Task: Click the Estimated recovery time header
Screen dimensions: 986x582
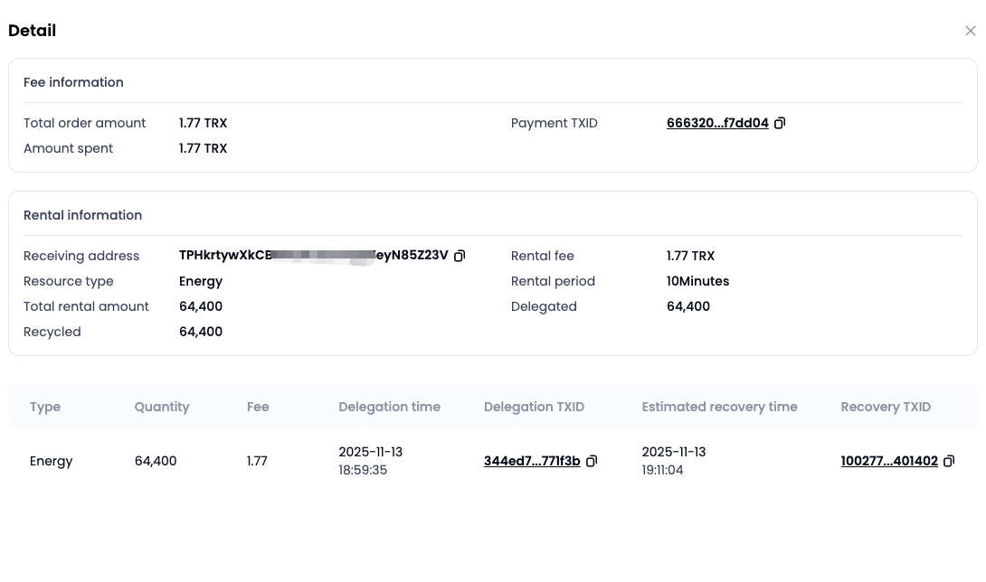Action: (719, 407)
